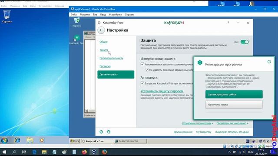Viewport: 278px width, 156px height.
Task: Open Windows Explorer folder on Windows 7 taskbar
Action: (30, 140)
